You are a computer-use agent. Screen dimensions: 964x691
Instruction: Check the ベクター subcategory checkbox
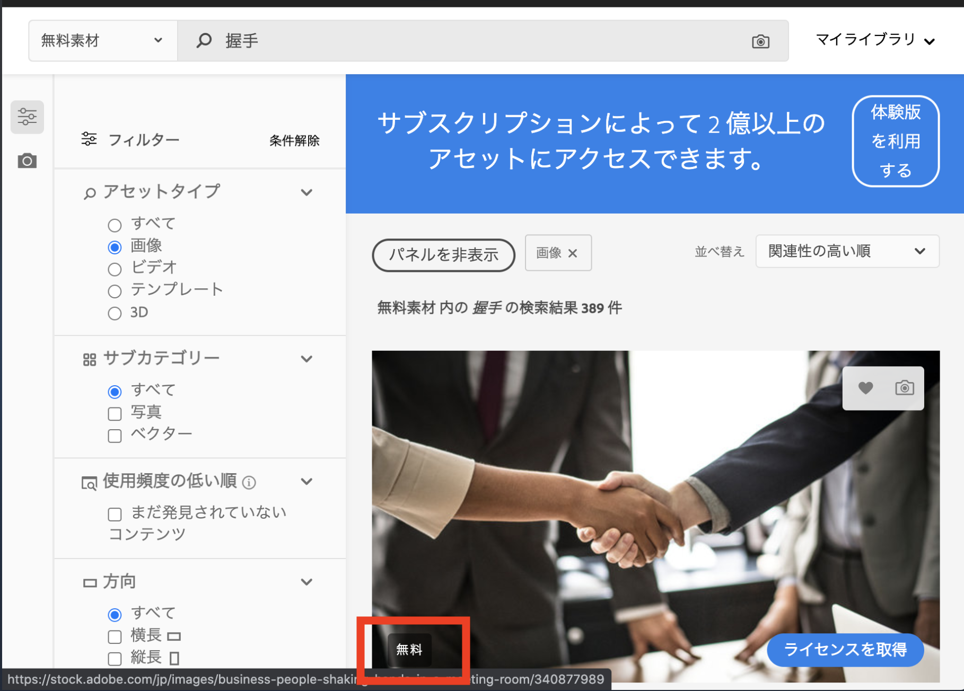point(115,436)
